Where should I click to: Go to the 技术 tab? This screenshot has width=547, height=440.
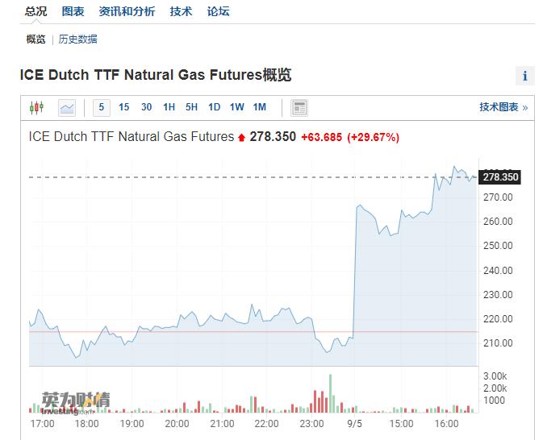(181, 11)
